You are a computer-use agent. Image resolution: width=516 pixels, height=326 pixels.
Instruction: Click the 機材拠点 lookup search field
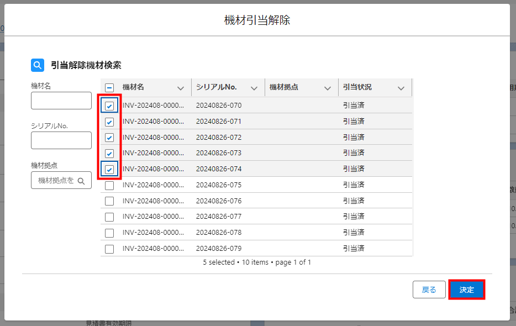click(x=55, y=181)
